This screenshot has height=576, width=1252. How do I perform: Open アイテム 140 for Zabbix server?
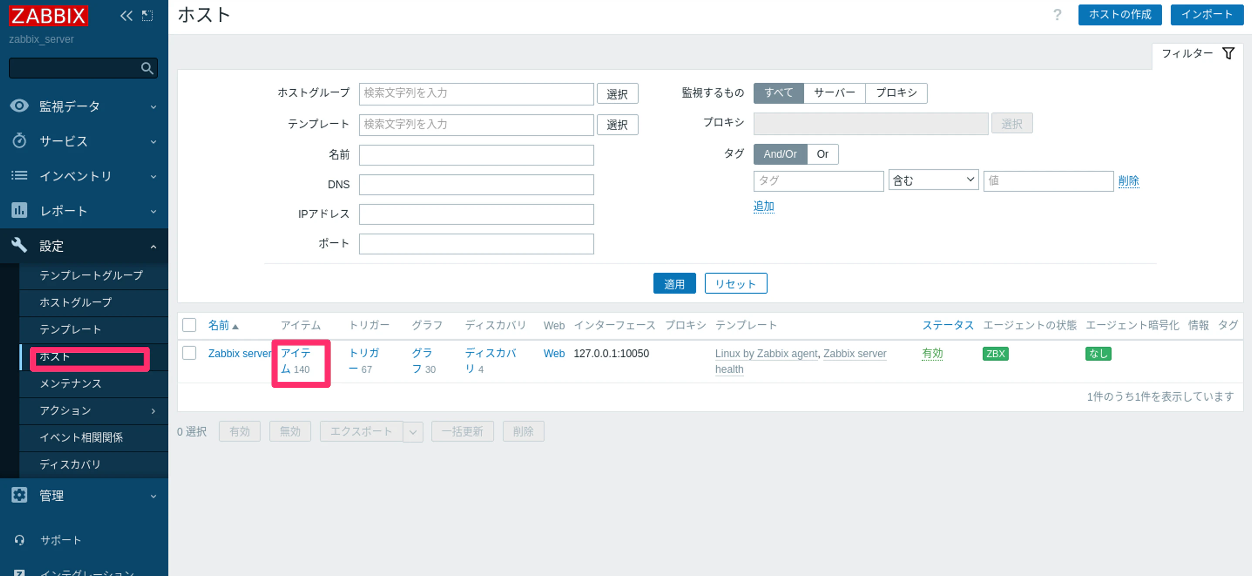(x=295, y=361)
